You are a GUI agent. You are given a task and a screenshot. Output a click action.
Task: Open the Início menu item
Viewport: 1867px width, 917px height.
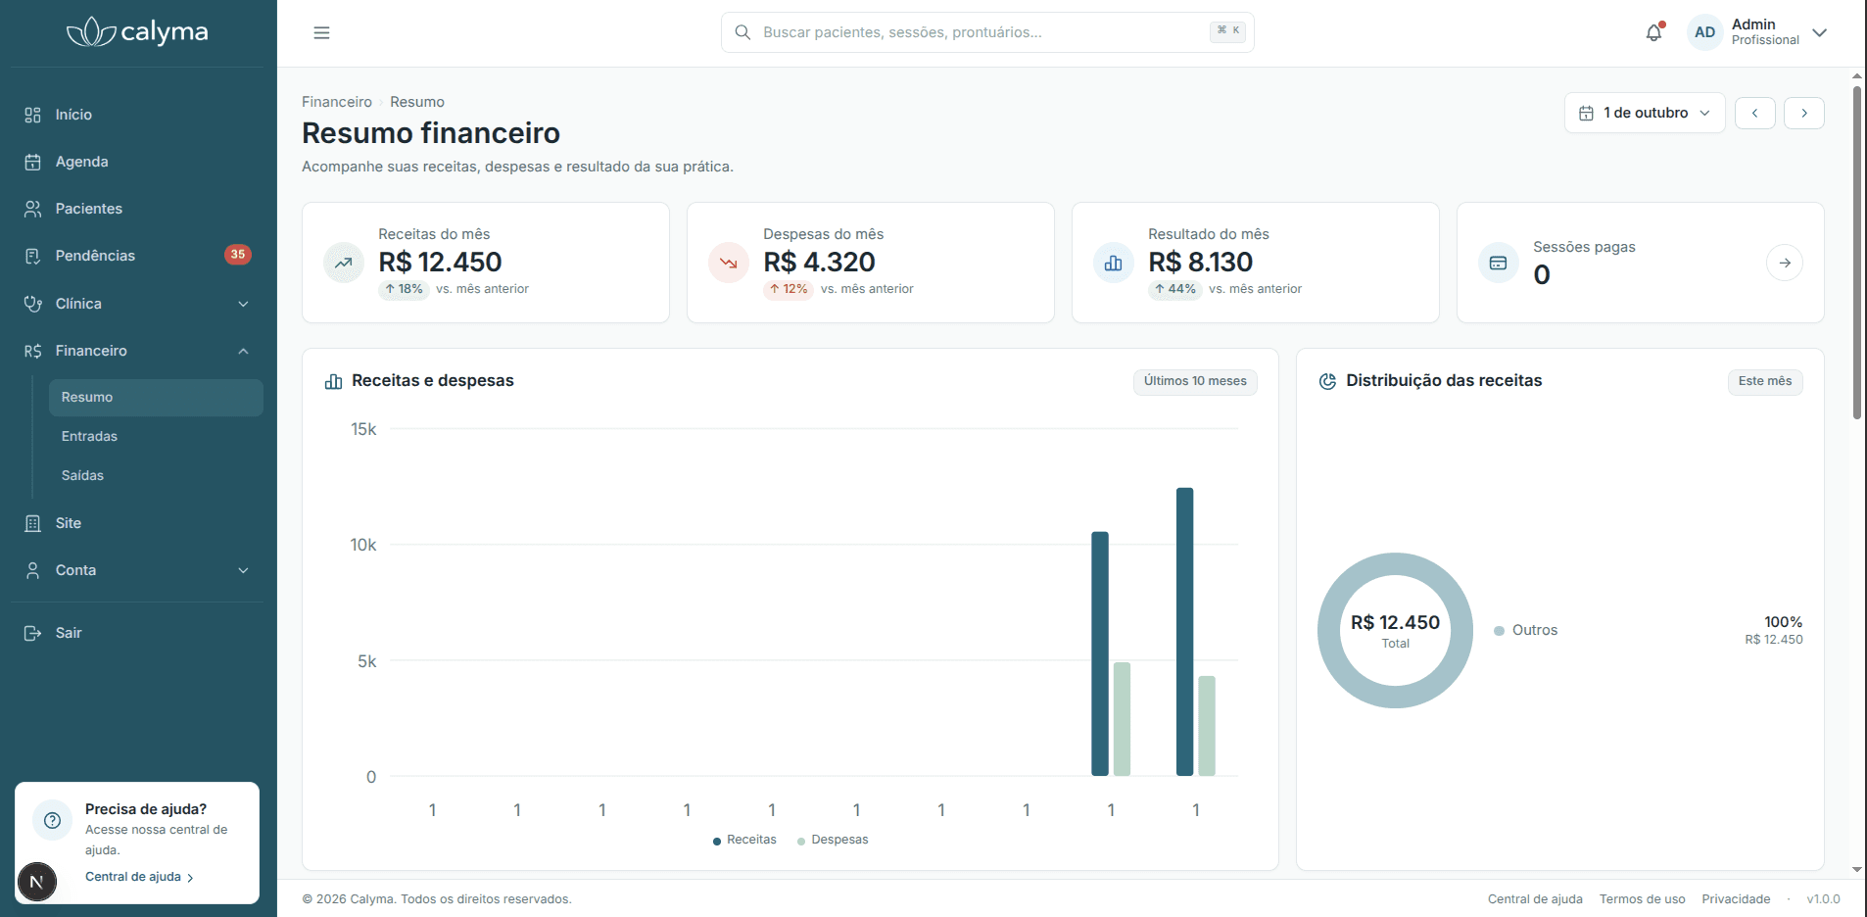pyautogui.click(x=137, y=115)
